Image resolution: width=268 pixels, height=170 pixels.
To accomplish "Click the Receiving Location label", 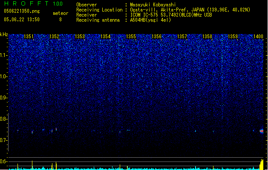I will coord(99,10).
